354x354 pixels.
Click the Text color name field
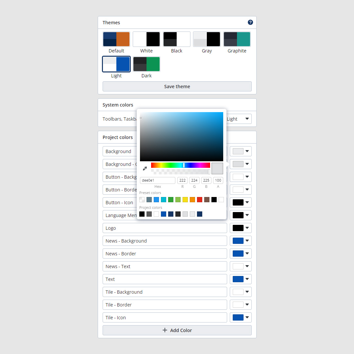[165, 279]
